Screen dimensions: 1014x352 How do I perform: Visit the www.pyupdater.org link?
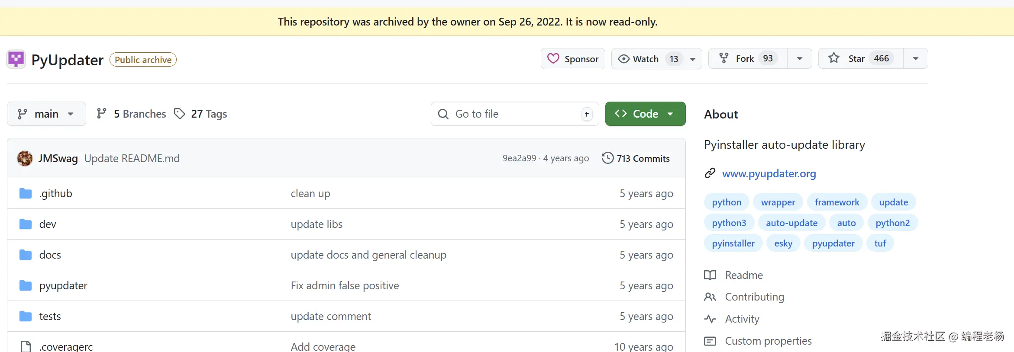click(x=769, y=173)
